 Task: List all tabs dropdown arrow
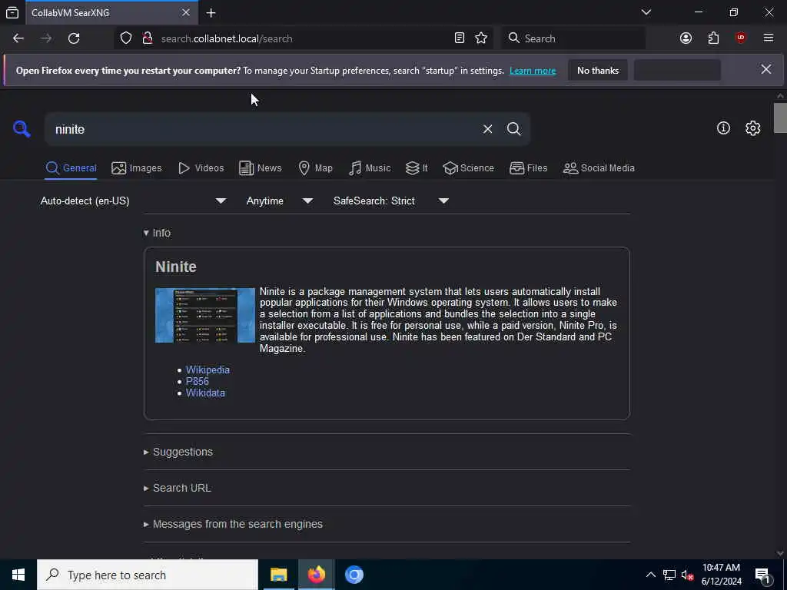(646, 12)
